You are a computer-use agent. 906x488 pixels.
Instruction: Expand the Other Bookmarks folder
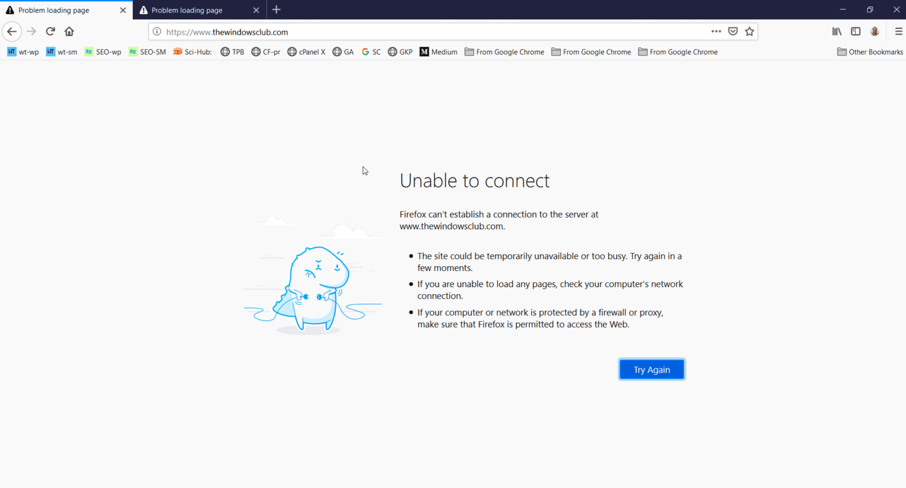869,52
